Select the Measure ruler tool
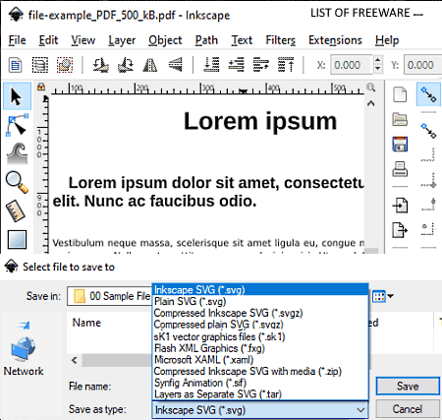Screen dimensions: 442x420 click(16, 210)
